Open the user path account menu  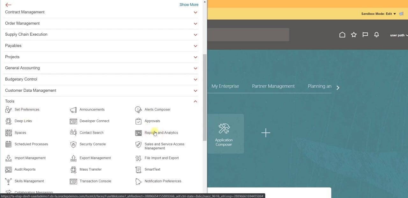(399, 35)
